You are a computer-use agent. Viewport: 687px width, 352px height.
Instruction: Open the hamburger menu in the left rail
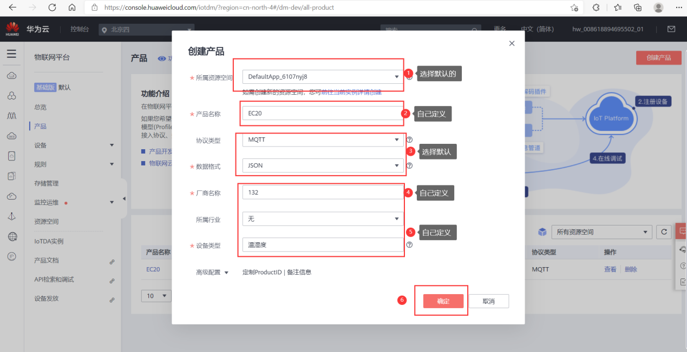11,54
